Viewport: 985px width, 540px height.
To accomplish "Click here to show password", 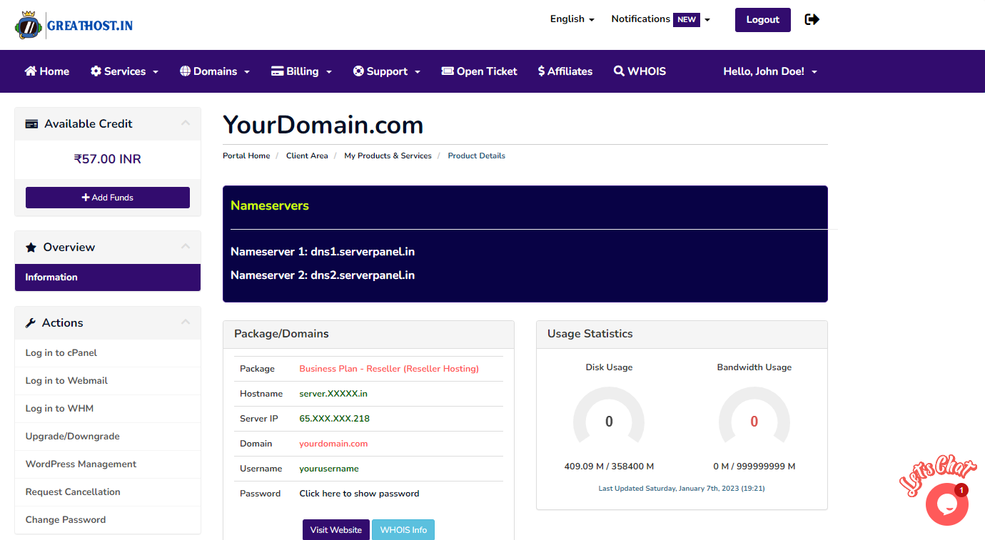I will click(359, 494).
